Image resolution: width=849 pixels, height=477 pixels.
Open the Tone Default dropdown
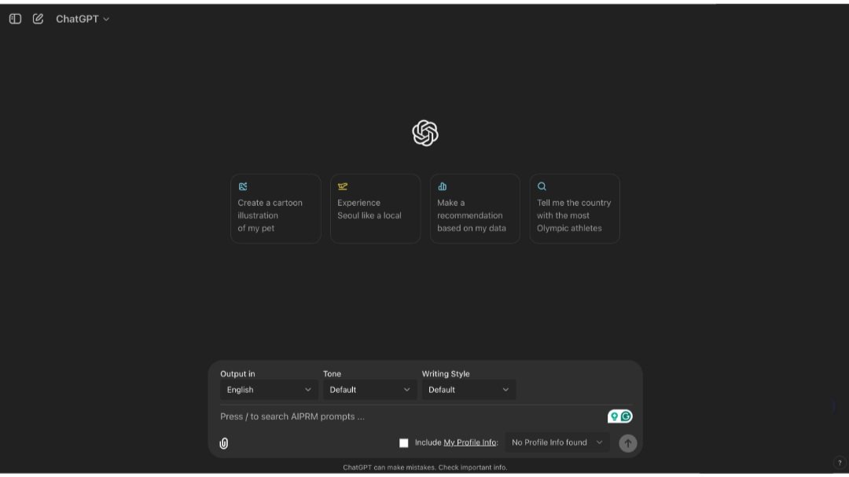click(369, 390)
